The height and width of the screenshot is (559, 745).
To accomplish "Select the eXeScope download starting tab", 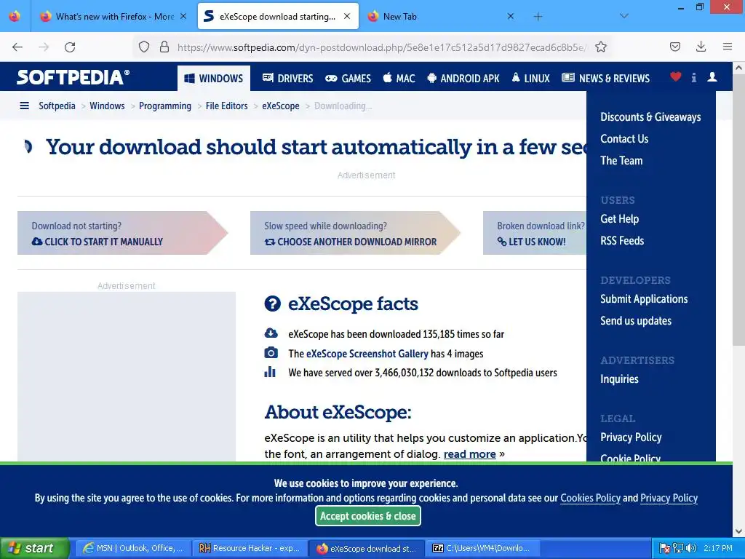I will pyautogui.click(x=278, y=16).
